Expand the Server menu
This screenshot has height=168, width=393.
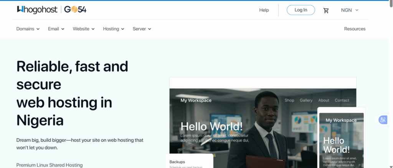(x=142, y=29)
